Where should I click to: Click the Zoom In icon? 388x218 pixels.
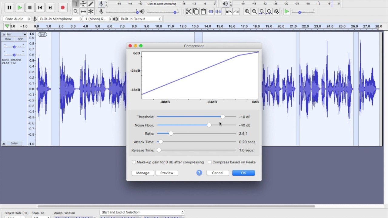247,12
